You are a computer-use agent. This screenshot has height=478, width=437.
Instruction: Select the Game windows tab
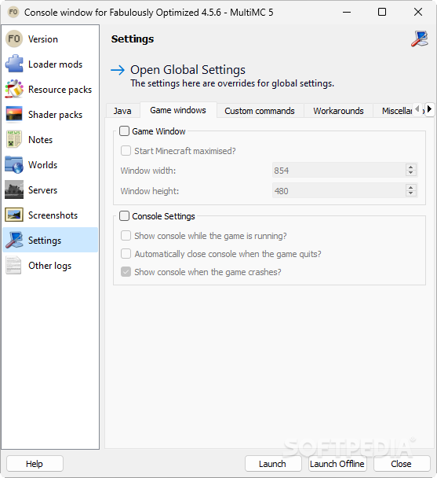point(178,110)
